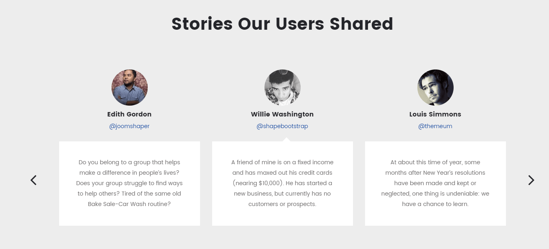Open Edith Gordon's profile photo
Screen dimensions: 549x249
pyautogui.click(x=130, y=88)
